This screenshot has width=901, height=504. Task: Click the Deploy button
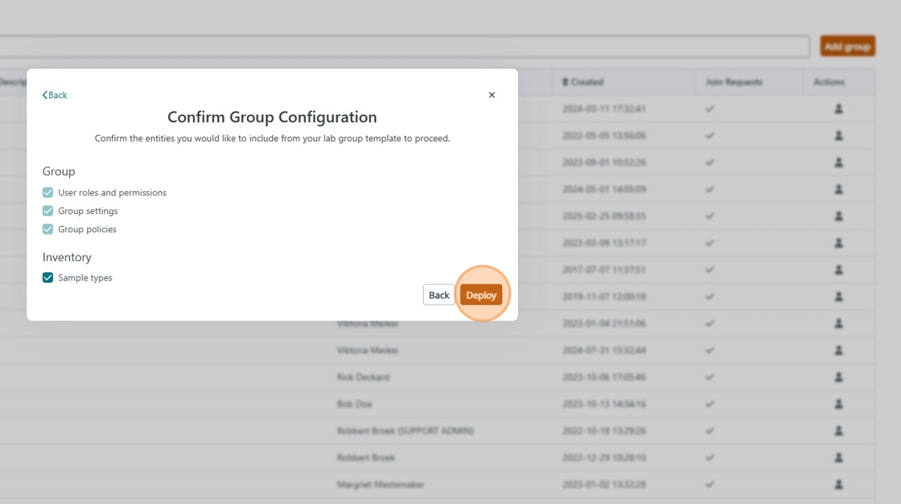pyautogui.click(x=481, y=295)
